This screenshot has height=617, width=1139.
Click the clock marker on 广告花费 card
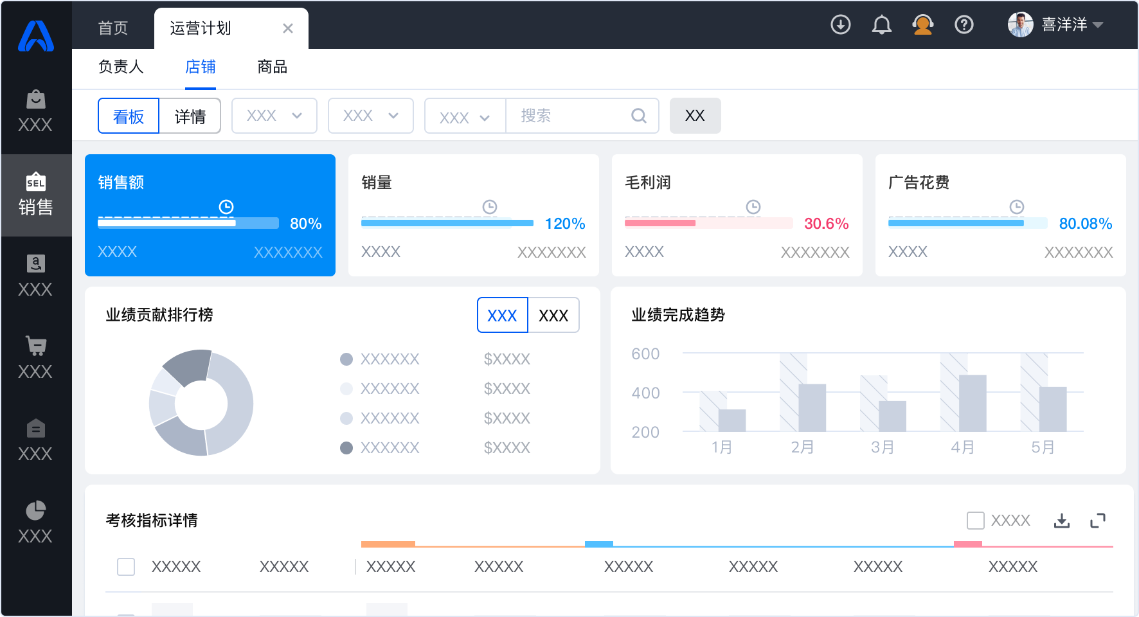pyautogui.click(x=1017, y=207)
